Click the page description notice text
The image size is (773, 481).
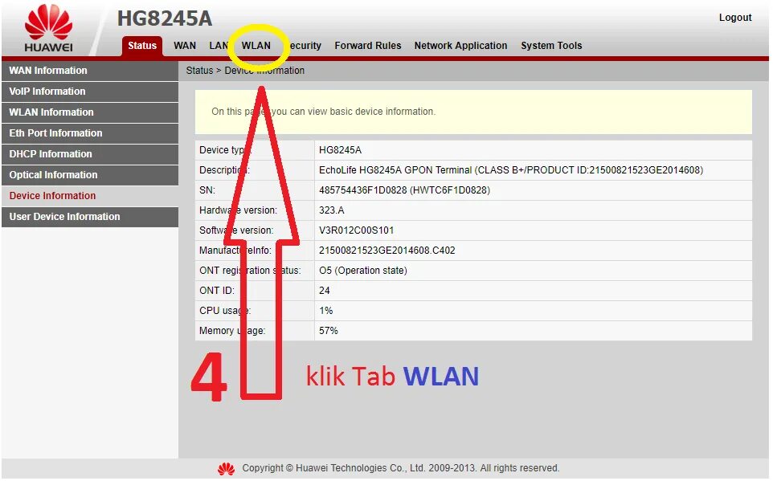point(323,112)
